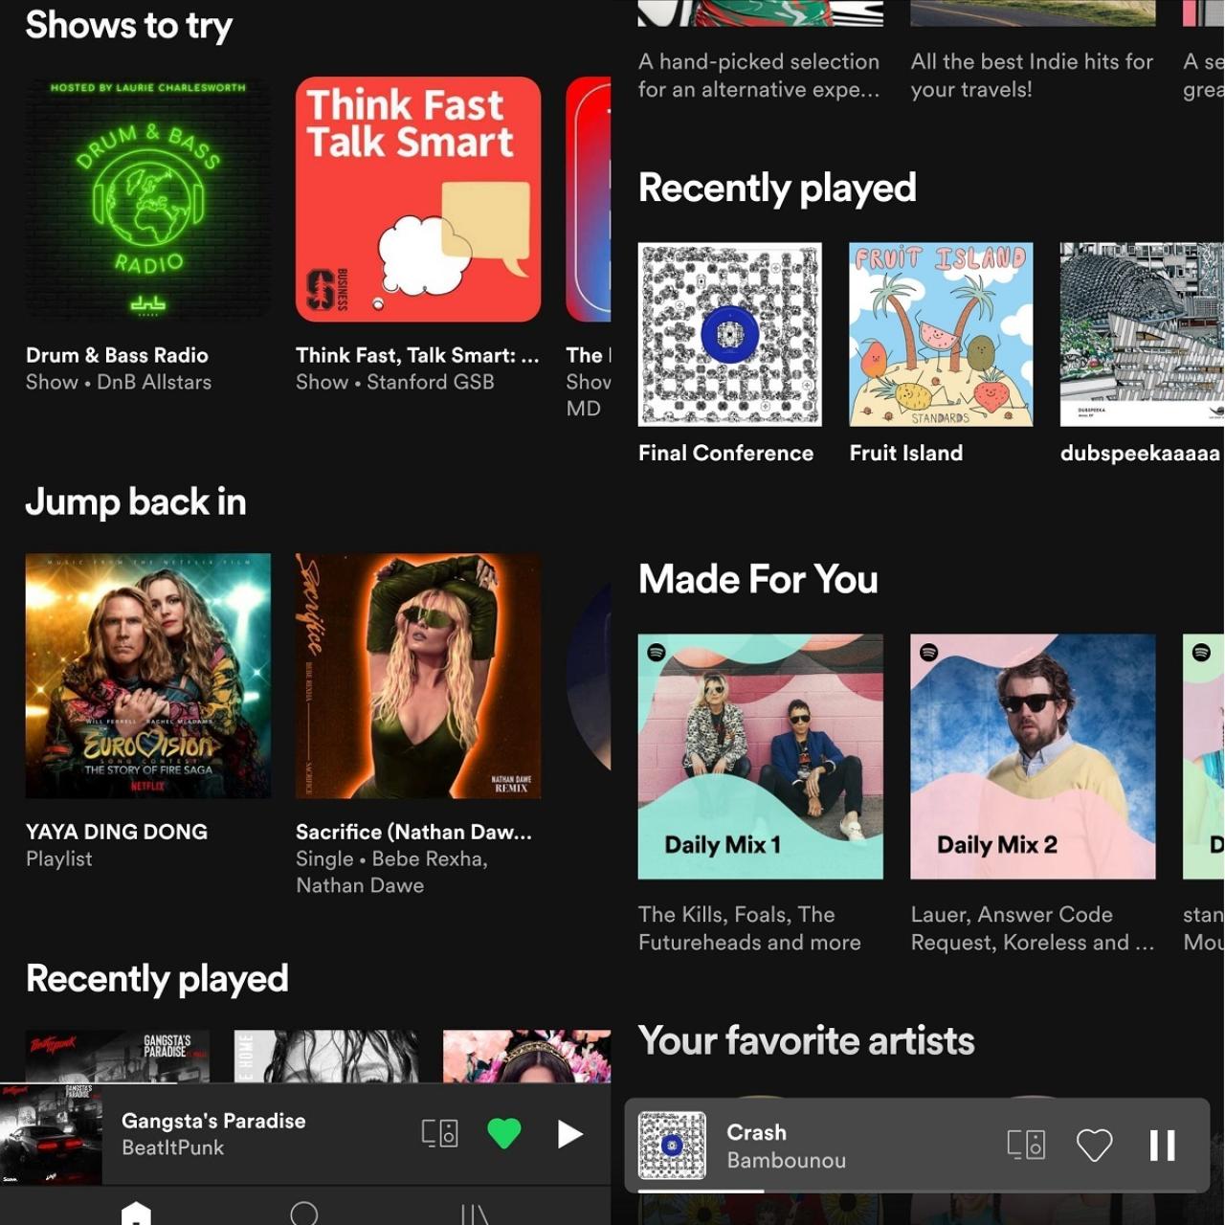Open the Fruit Island album
This screenshot has height=1225, width=1225.
941,334
